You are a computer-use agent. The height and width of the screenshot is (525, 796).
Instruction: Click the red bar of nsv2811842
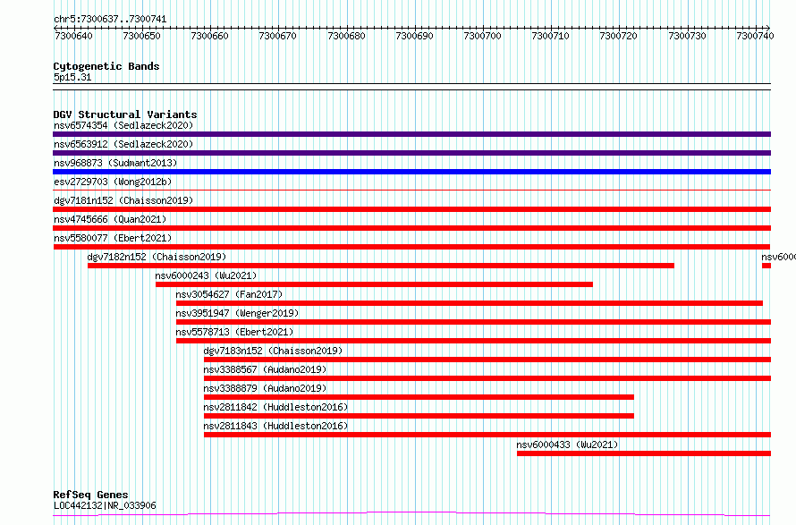[419, 416]
